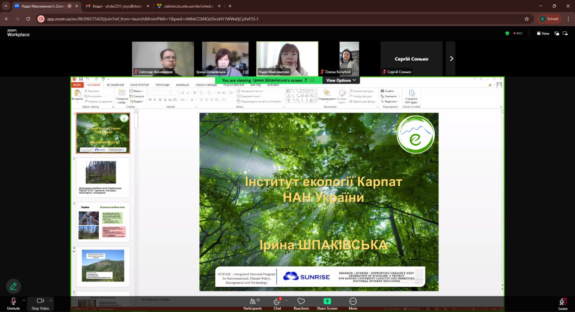Click the green Share Screen icon
The width and height of the screenshot is (575, 312).
pyautogui.click(x=327, y=301)
